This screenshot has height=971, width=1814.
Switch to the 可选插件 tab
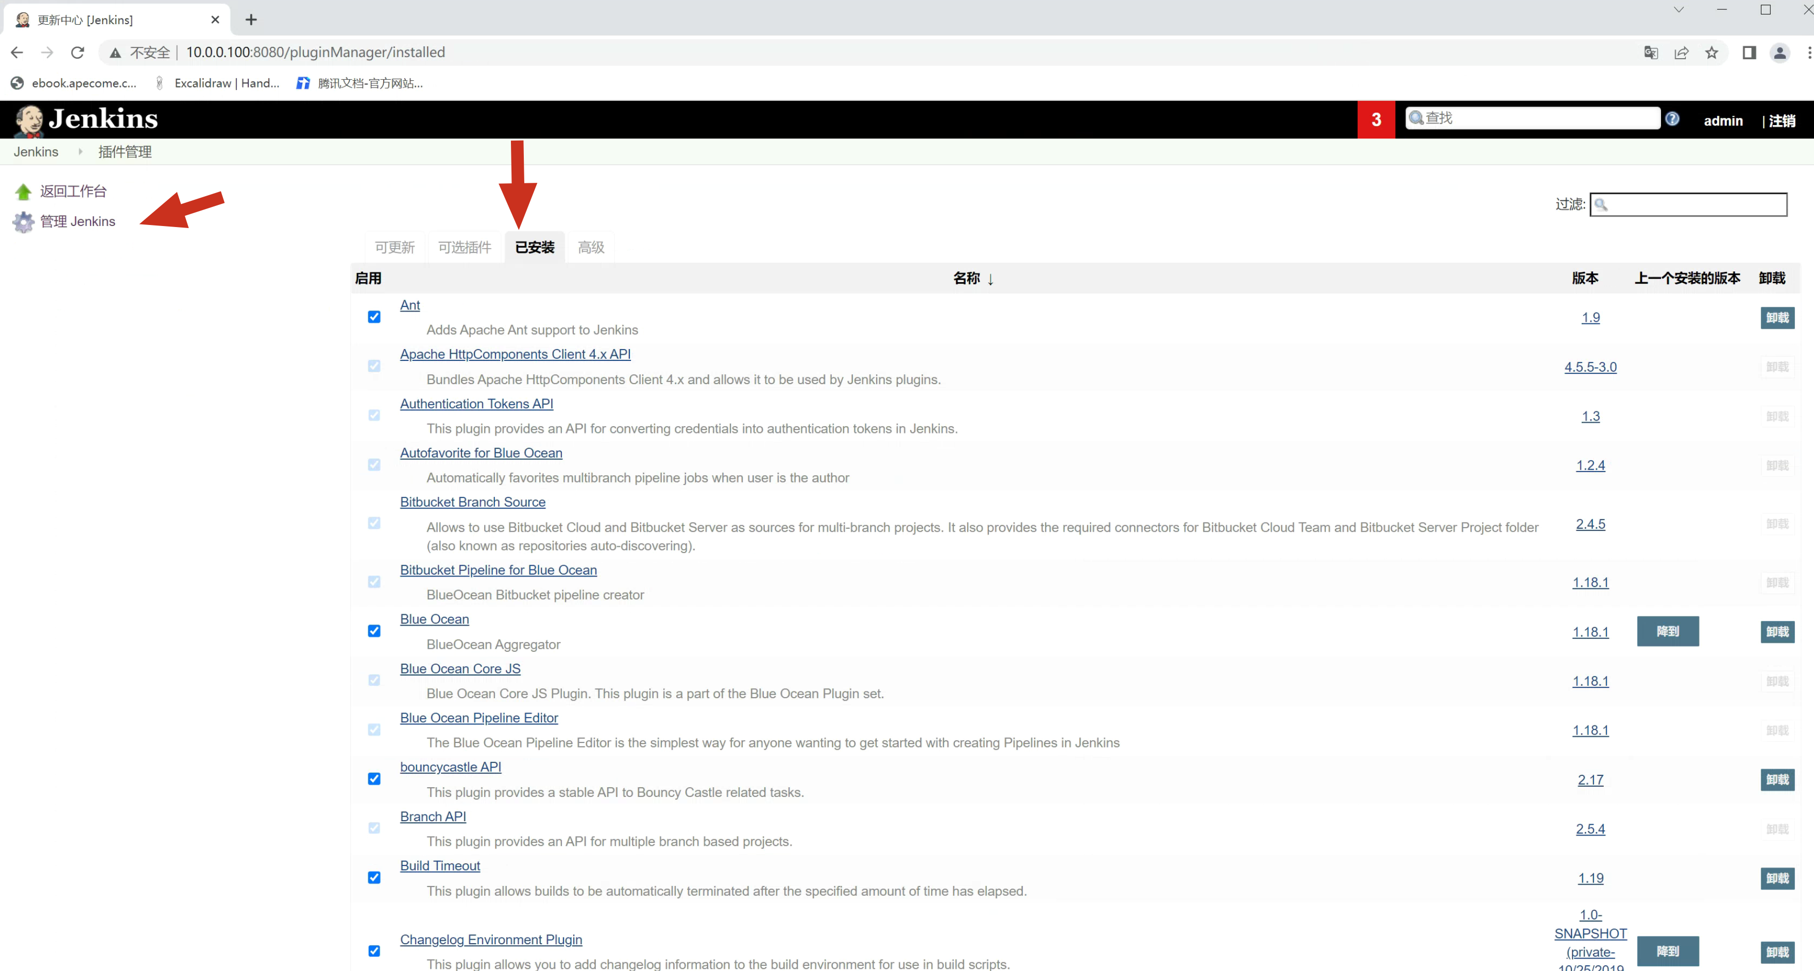(x=464, y=247)
